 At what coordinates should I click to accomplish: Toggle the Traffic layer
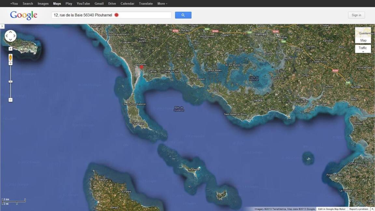[363, 48]
